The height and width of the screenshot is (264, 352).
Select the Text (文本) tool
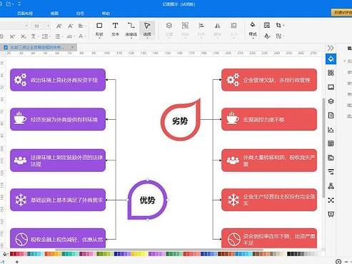pyautogui.click(x=115, y=29)
